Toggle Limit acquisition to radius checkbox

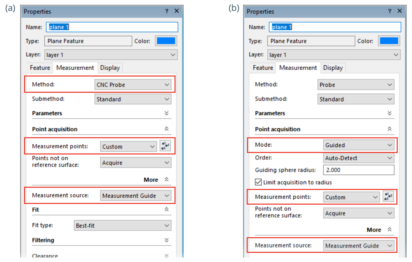pyautogui.click(x=258, y=182)
